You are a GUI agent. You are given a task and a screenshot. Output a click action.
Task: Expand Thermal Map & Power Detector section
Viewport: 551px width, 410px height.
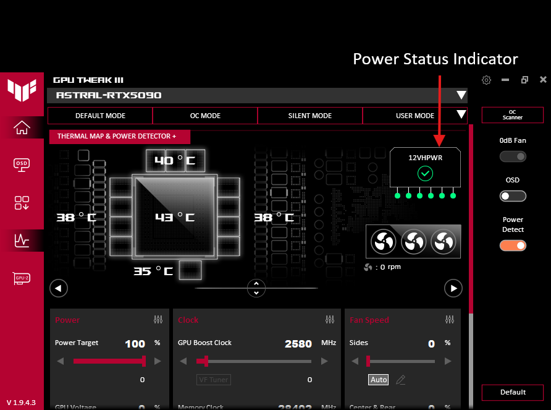pyautogui.click(x=120, y=137)
